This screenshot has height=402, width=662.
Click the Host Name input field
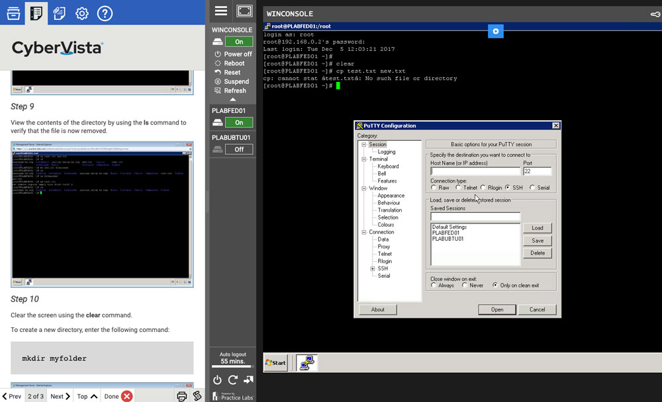(x=475, y=171)
